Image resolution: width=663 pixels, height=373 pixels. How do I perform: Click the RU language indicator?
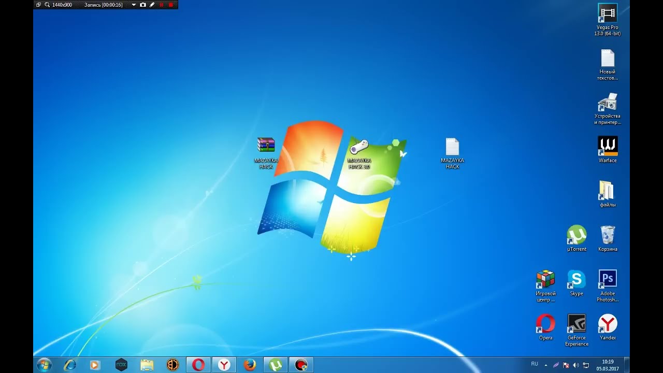tap(535, 364)
